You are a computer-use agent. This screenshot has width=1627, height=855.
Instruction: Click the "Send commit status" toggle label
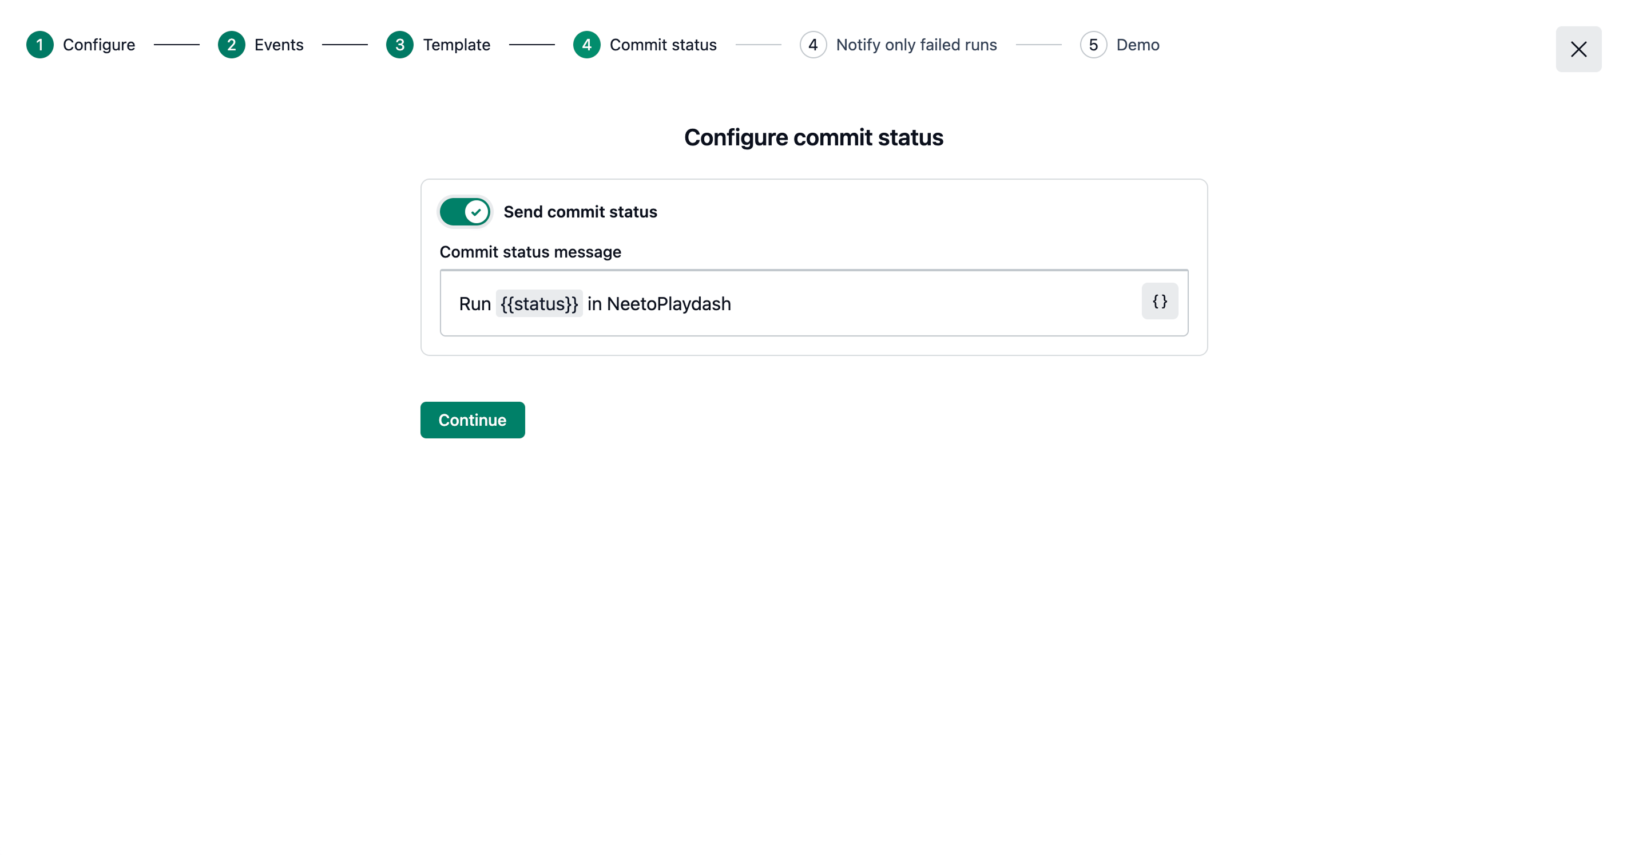point(580,212)
